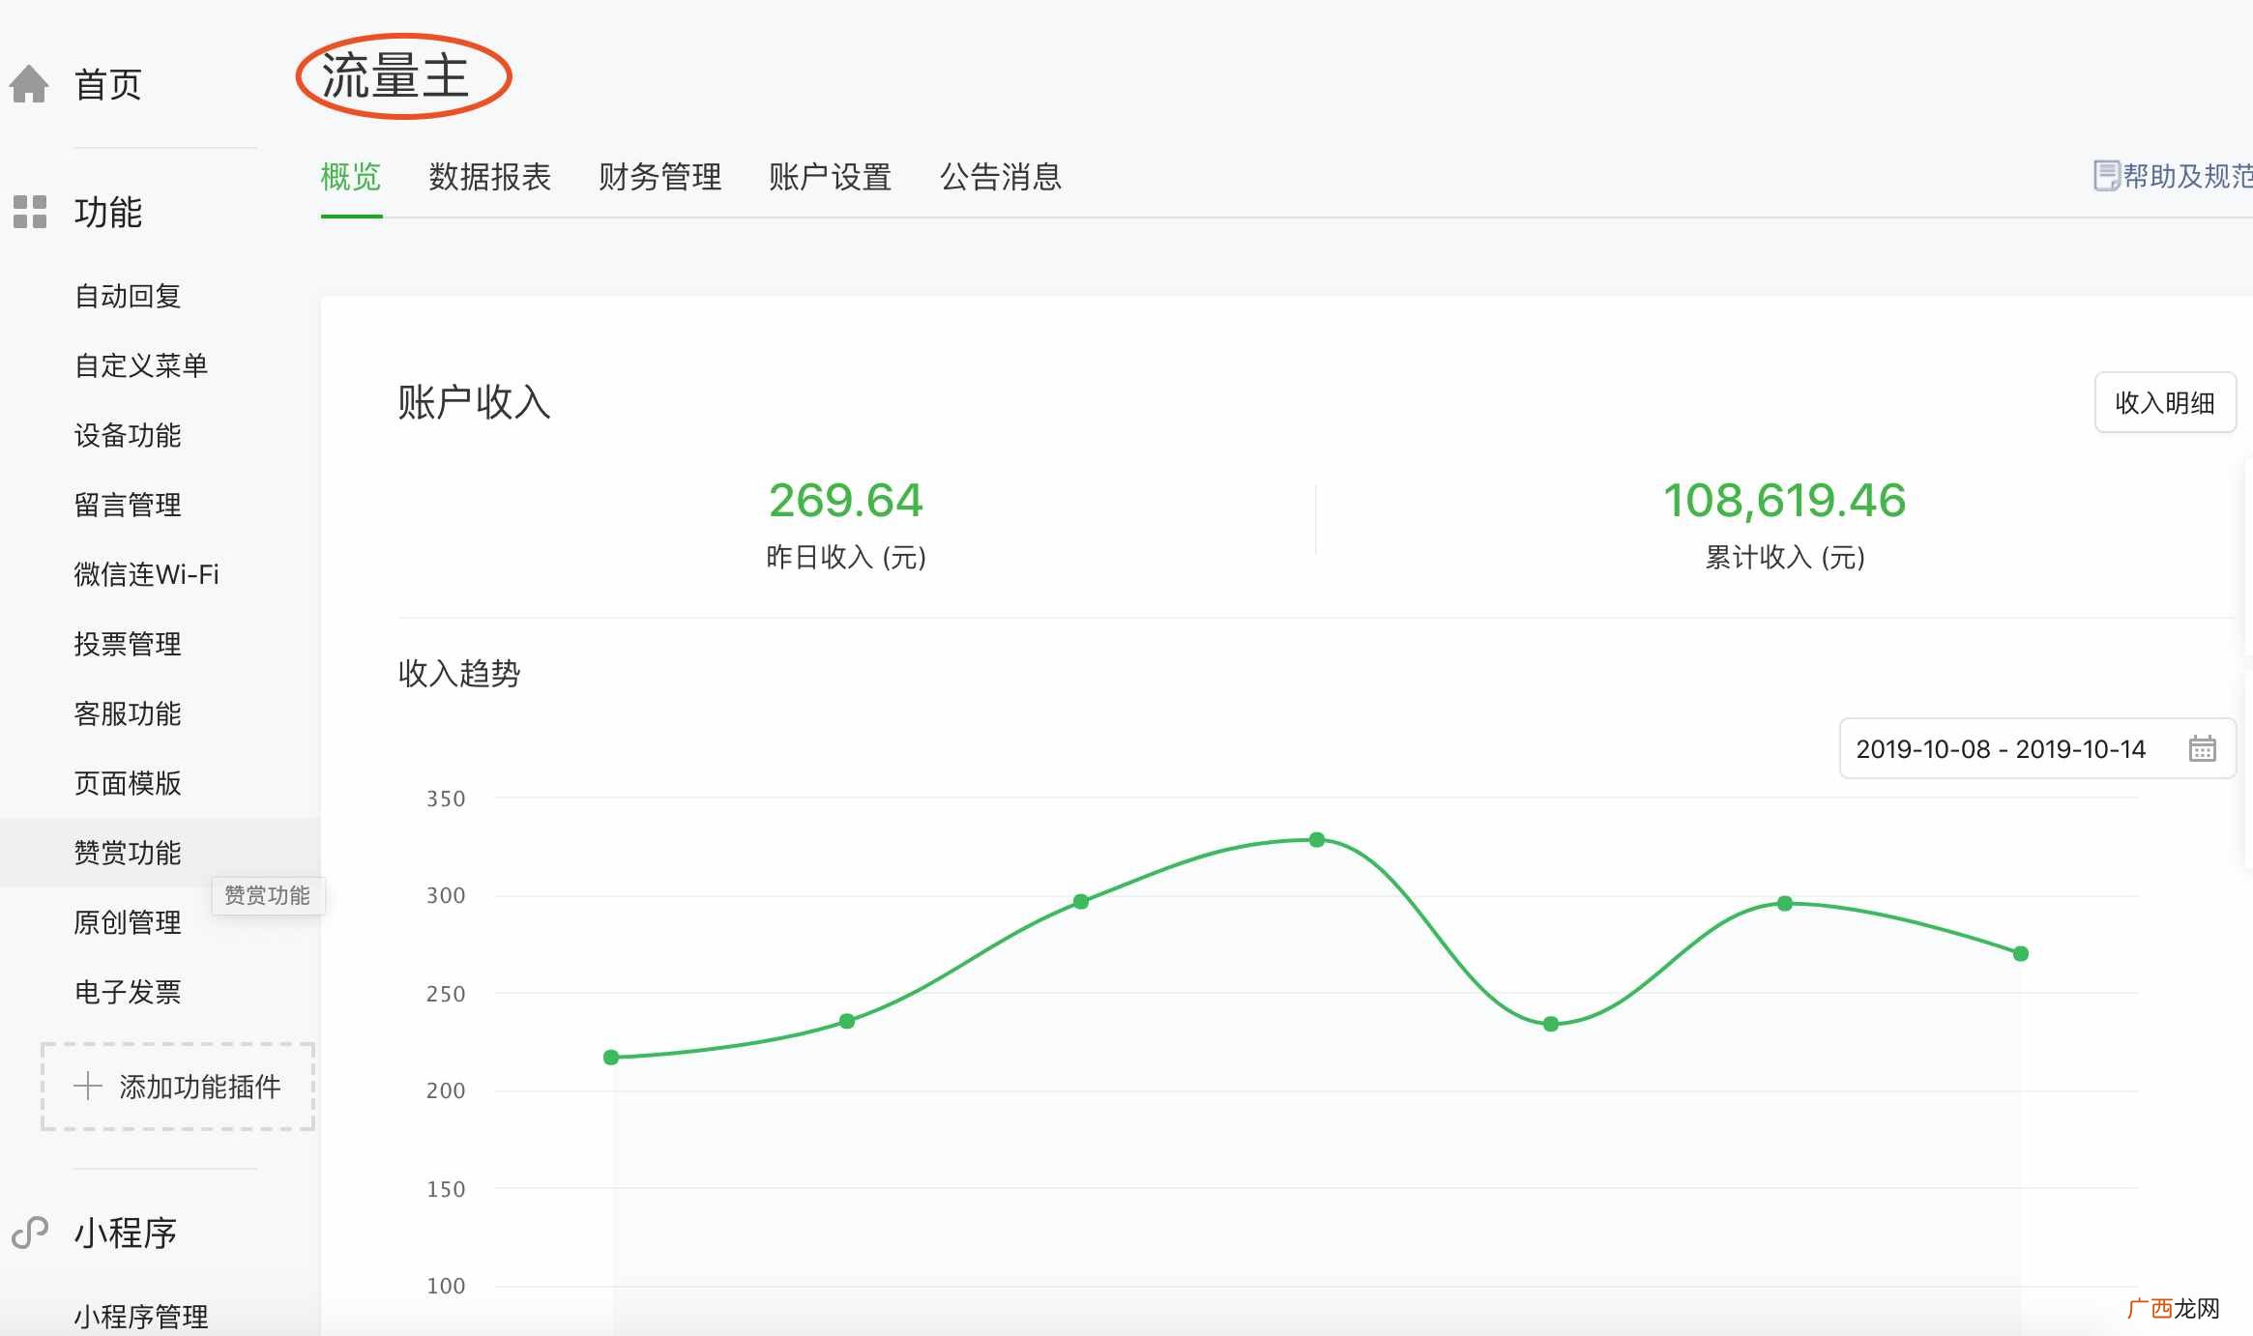Open 首页 in the sidebar
The width and height of the screenshot is (2253, 1336).
[x=108, y=84]
